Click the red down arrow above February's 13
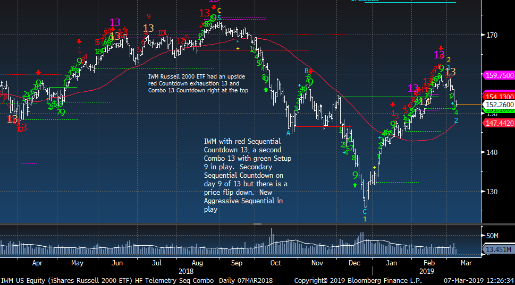This screenshot has height=285, width=515. click(441, 48)
